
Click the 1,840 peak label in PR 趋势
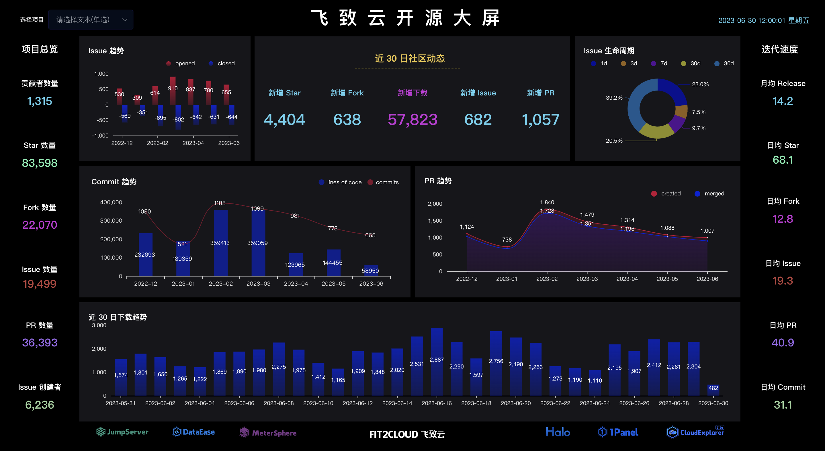tap(547, 202)
